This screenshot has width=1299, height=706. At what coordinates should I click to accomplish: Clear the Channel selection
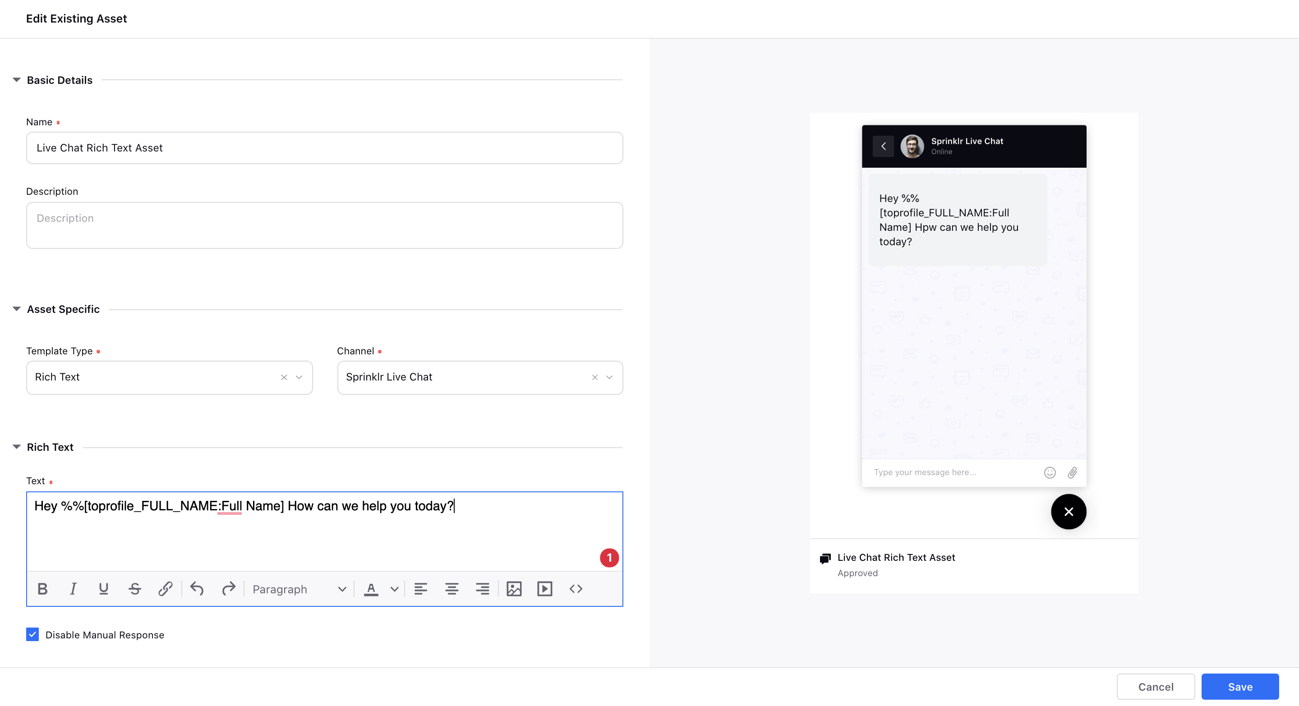click(x=594, y=377)
